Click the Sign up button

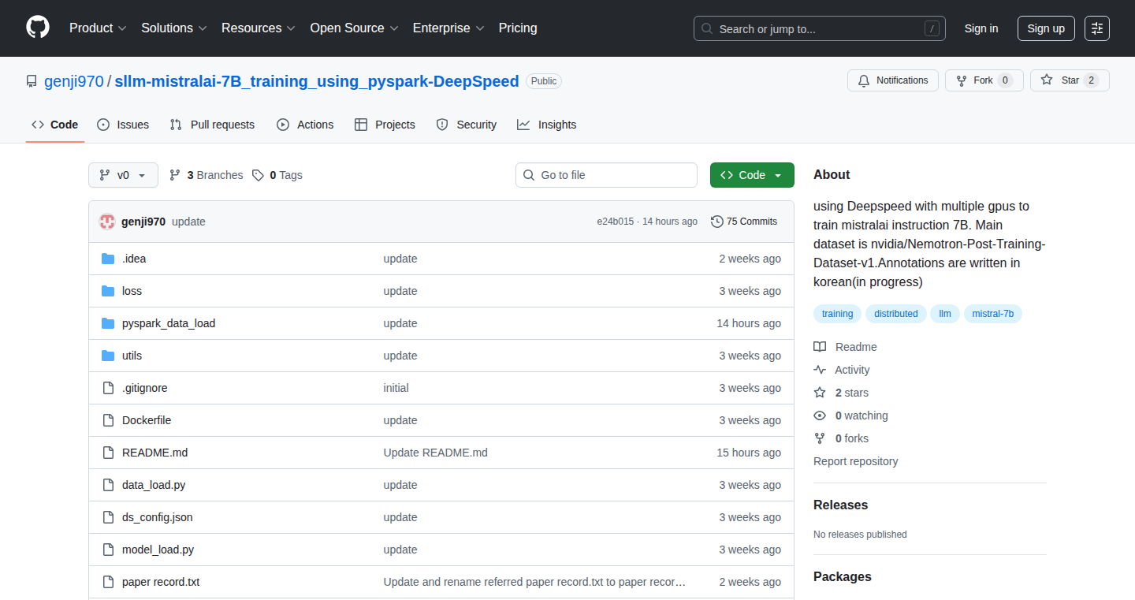tap(1046, 28)
